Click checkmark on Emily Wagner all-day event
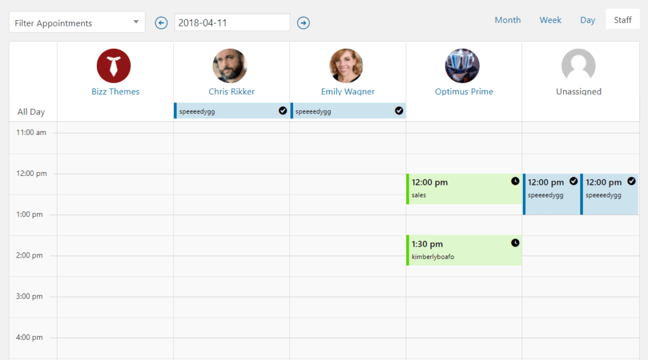Screen dimensions: 648x360 click(399, 110)
